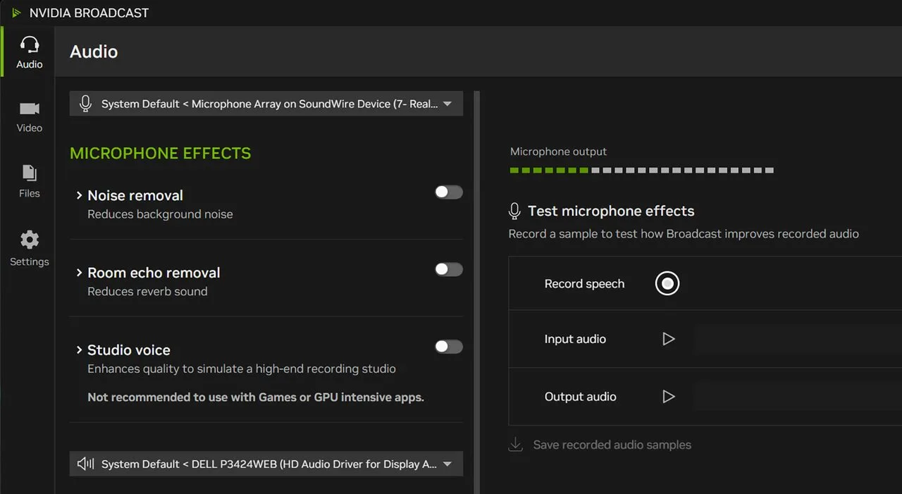The height and width of the screenshot is (494, 902).
Task: Turn on Room echo removal
Action: pyautogui.click(x=449, y=269)
